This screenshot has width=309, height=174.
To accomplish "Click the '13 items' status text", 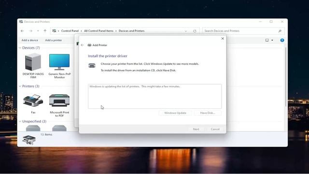I will click(x=46, y=134).
